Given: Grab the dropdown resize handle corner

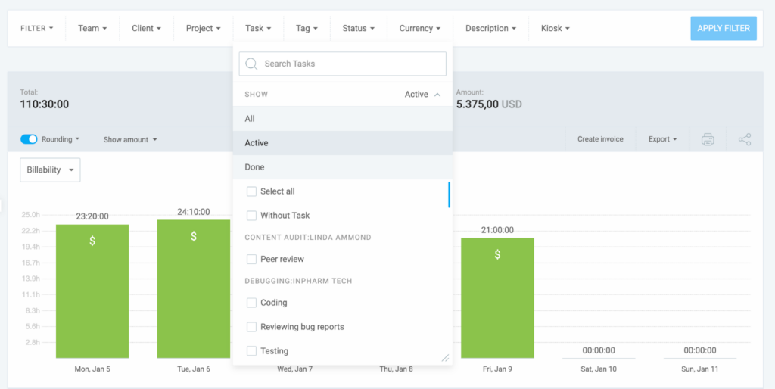Looking at the screenshot, I should point(445,358).
